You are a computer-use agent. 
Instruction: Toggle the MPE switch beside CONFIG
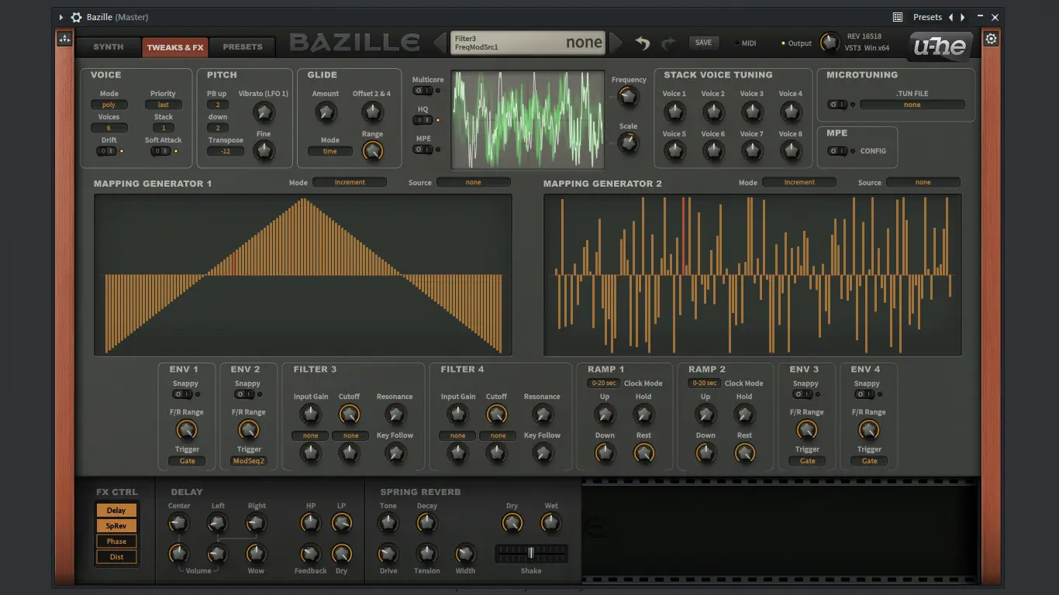[838, 151]
